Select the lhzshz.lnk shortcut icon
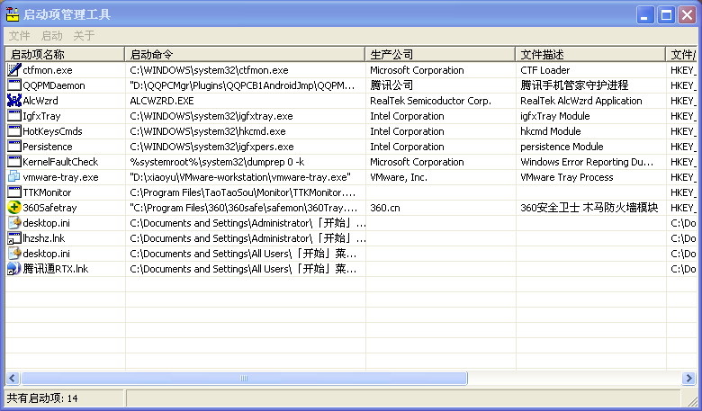Image resolution: width=702 pixels, height=411 pixels. point(14,238)
